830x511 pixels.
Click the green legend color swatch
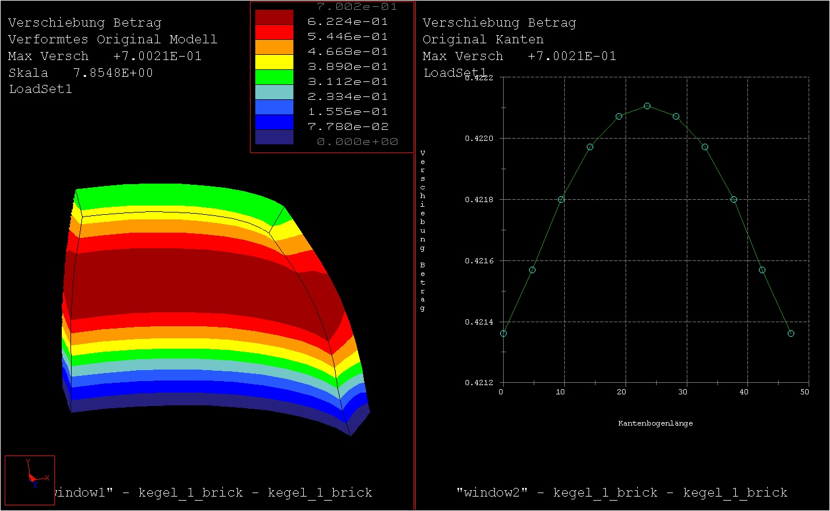pyautogui.click(x=274, y=77)
